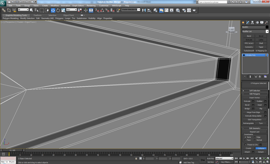Open the Material Editor icon
This screenshot has width=270, height=164.
178,10
